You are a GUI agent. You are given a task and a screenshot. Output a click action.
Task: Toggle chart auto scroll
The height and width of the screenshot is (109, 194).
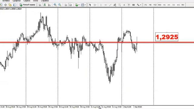pyautogui.click(x=66, y=5)
